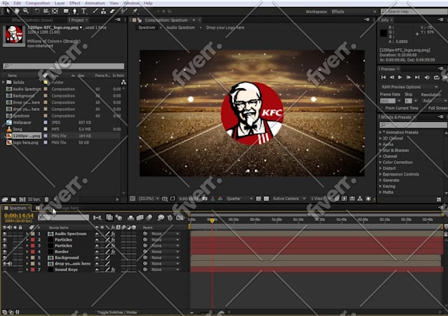This screenshot has width=448, height=316.
Task: Select the Clone Stamp tool
Action: (x=103, y=11)
